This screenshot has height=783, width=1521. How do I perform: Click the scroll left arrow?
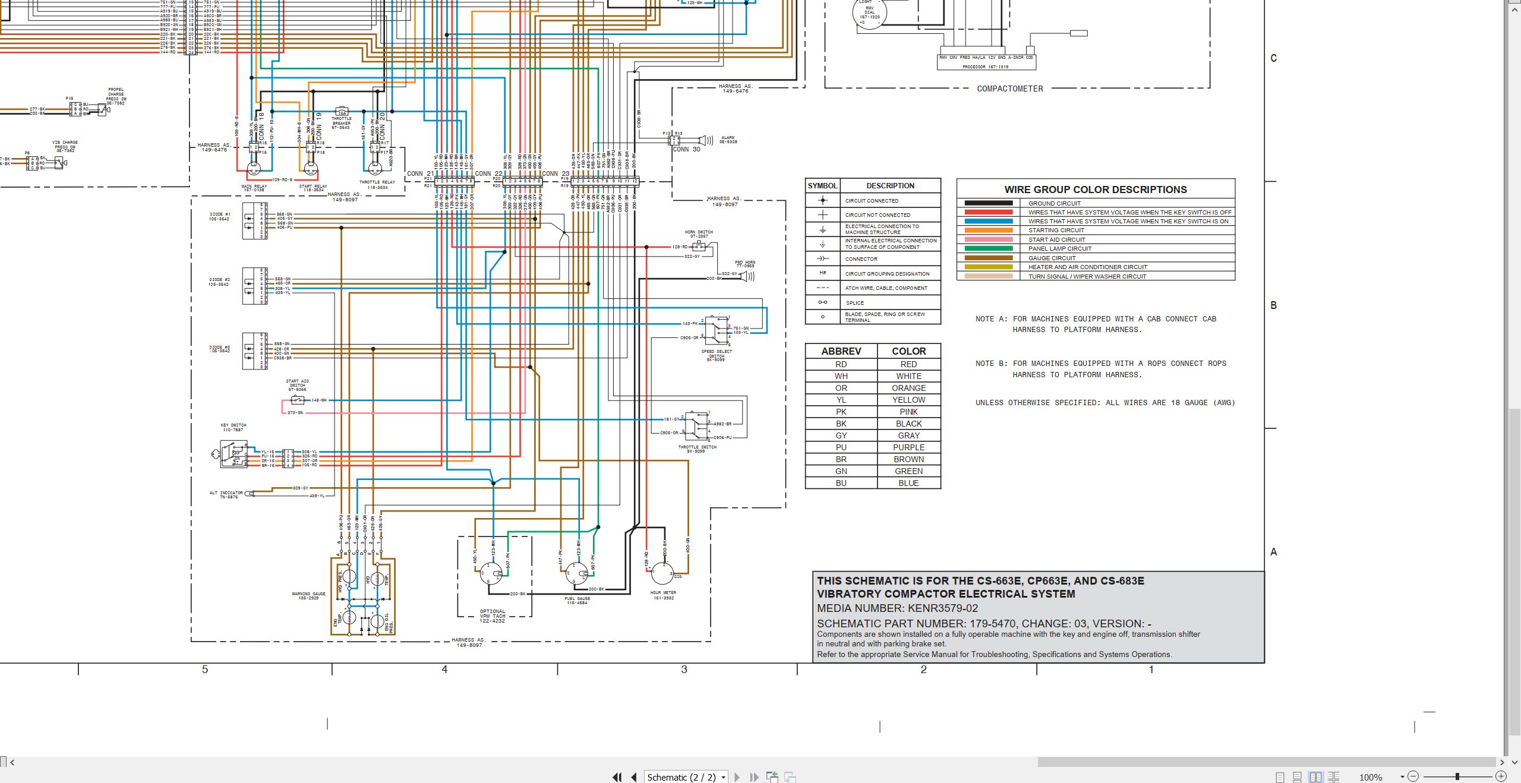12,762
